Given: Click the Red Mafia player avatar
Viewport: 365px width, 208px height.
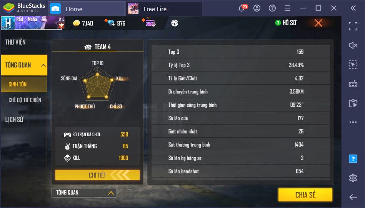Looking at the screenshot, I should coord(8,23).
